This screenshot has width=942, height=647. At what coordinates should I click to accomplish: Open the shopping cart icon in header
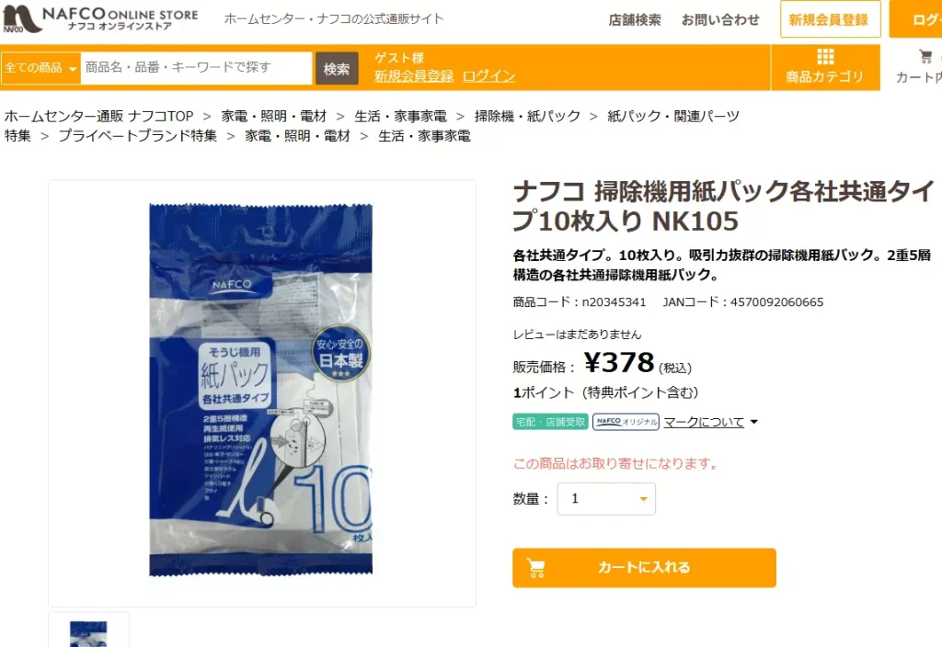[925, 56]
